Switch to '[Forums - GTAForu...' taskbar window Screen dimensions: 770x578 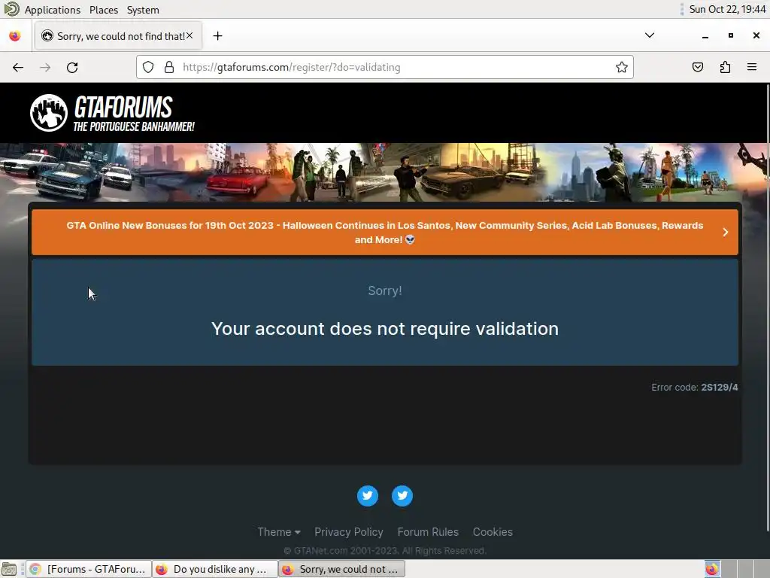click(89, 569)
